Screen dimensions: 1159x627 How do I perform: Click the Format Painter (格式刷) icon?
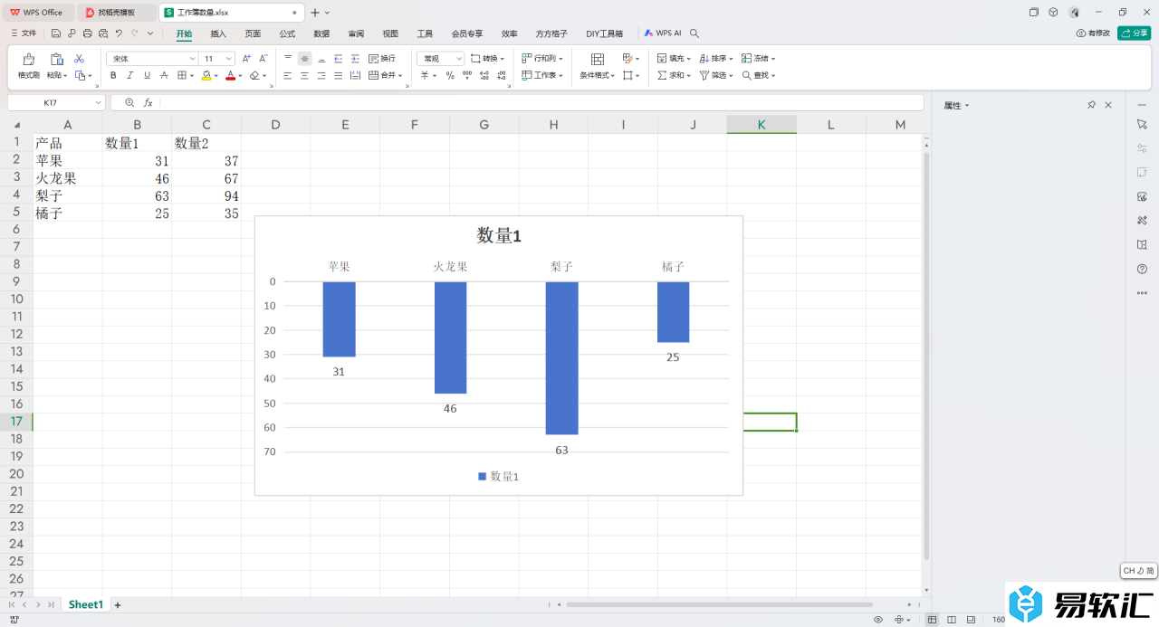tap(29, 59)
